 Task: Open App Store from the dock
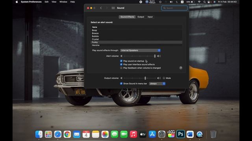click(152, 134)
